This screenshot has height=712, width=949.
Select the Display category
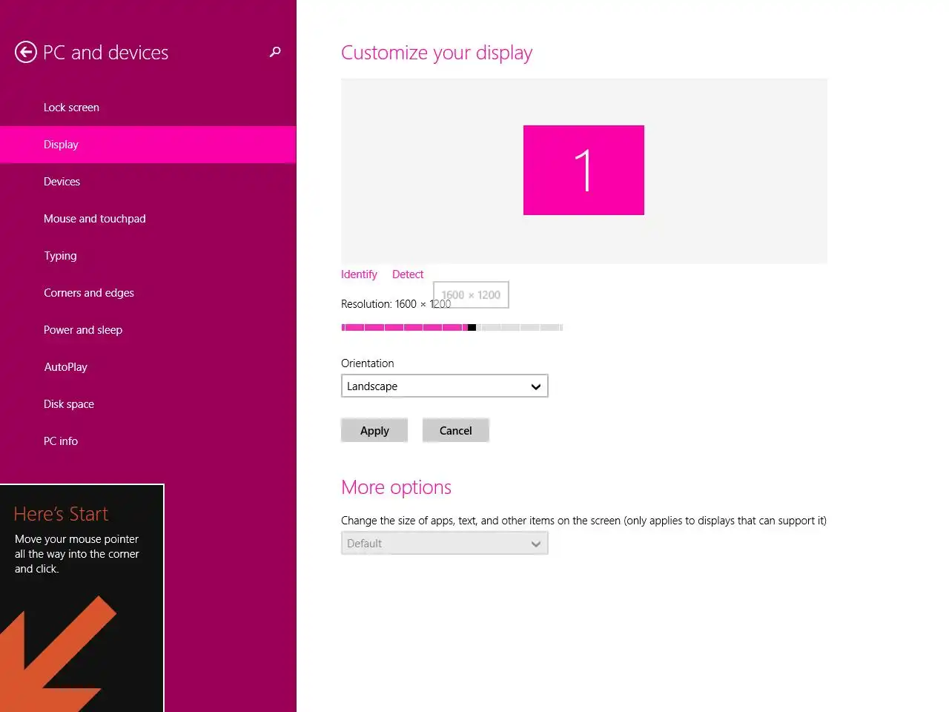click(148, 145)
